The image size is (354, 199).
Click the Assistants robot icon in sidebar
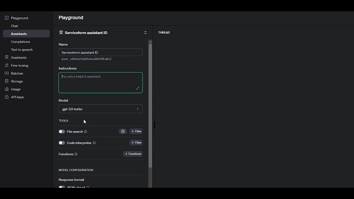(x=7, y=57)
